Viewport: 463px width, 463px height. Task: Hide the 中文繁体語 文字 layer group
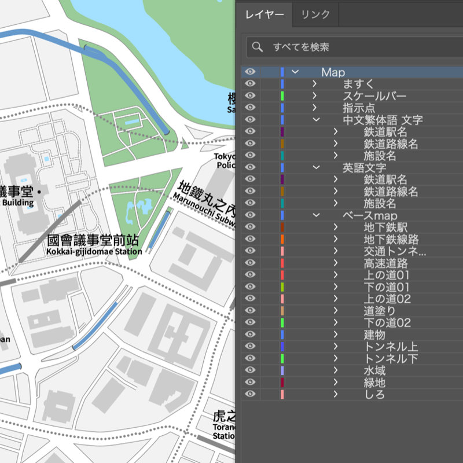pyautogui.click(x=250, y=120)
